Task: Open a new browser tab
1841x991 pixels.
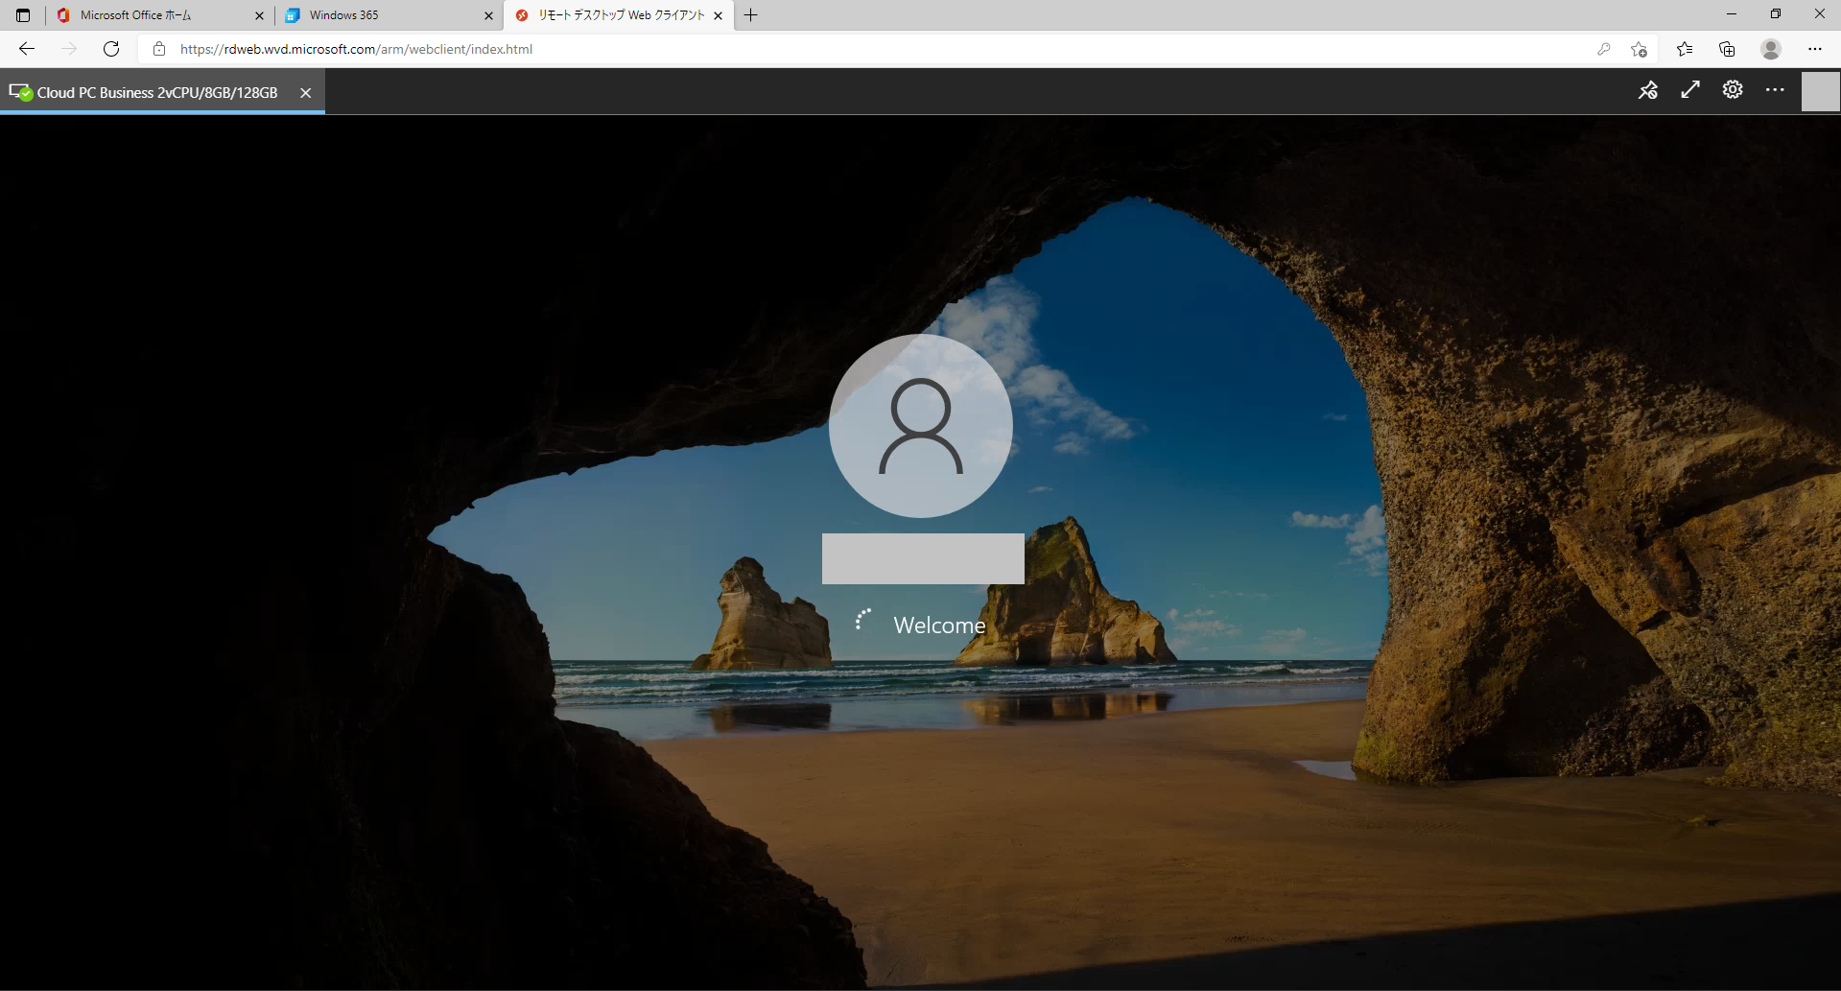Action: (x=751, y=15)
